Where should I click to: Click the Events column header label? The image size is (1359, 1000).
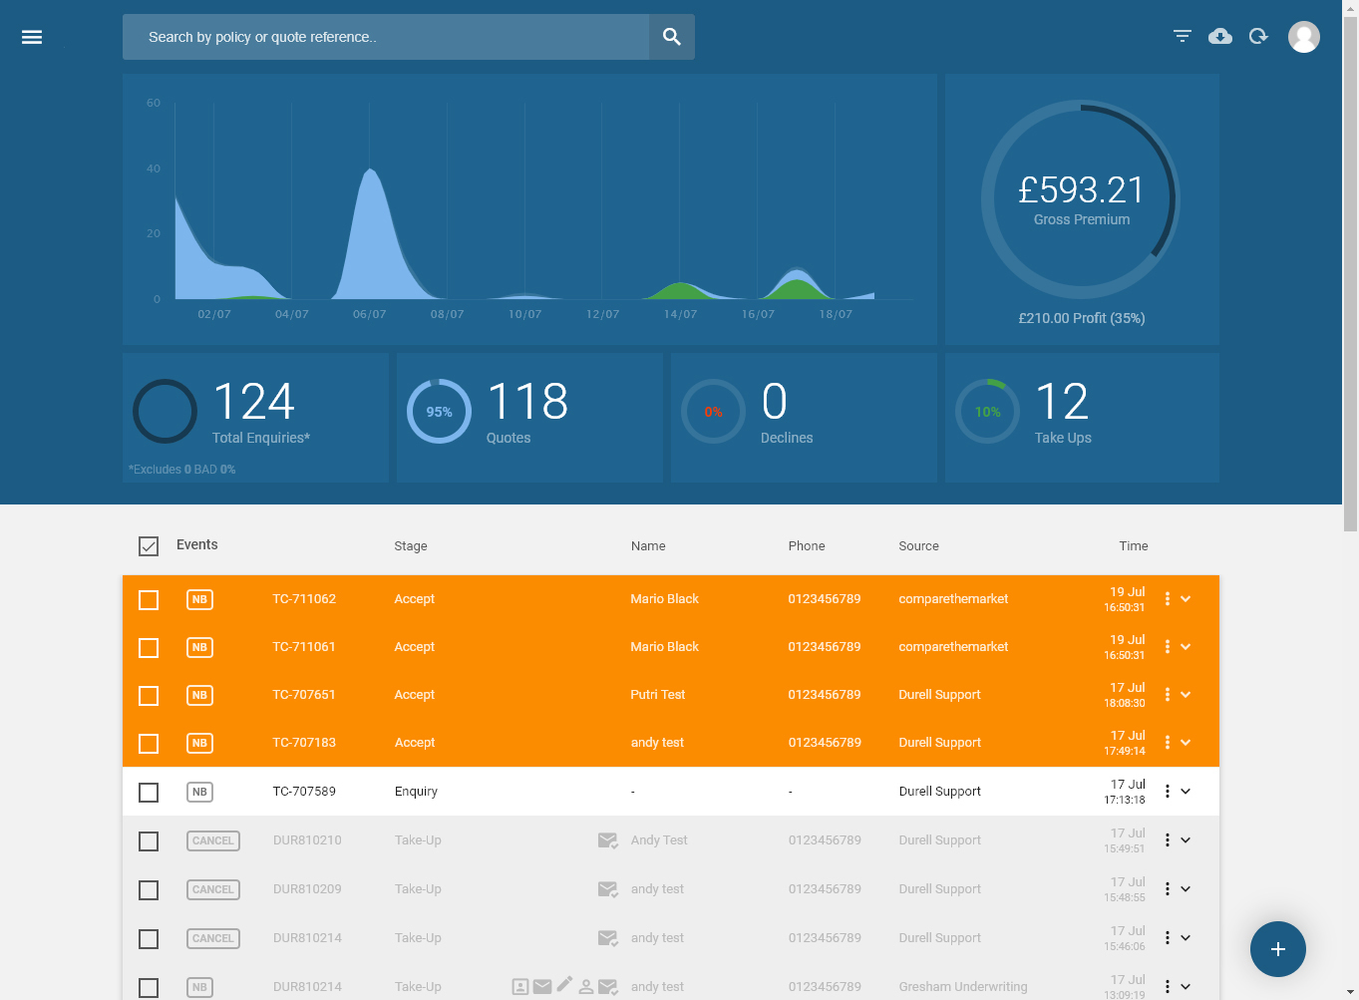(196, 544)
